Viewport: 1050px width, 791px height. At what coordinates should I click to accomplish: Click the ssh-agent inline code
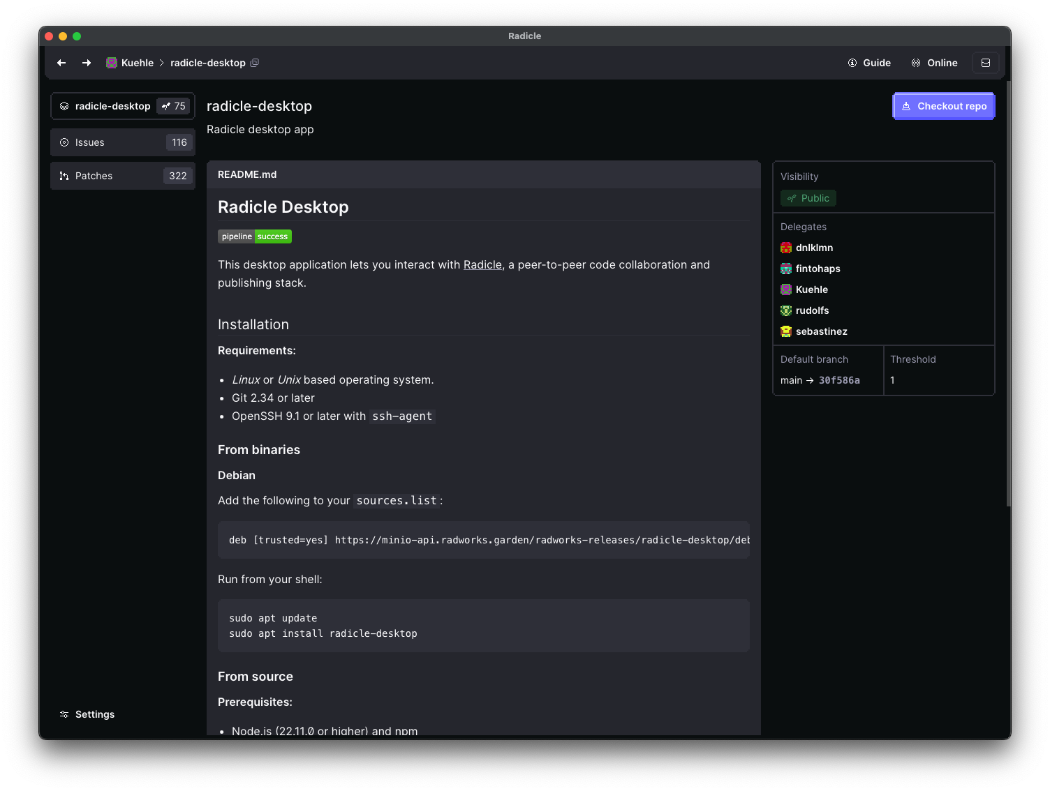click(402, 416)
